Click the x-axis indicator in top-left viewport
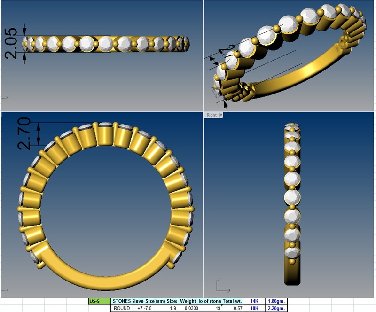The height and width of the screenshot is (312, 376). pyautogui.click(x=8, y=97)
